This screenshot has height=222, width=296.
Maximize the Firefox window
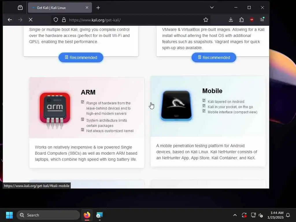point(249,8)
